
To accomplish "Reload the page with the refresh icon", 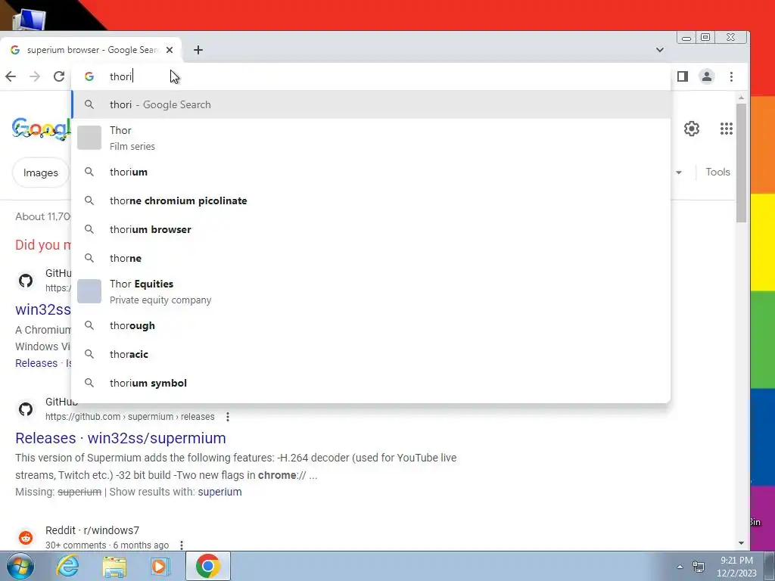I will pyautogui.click(x=59, y=76).
